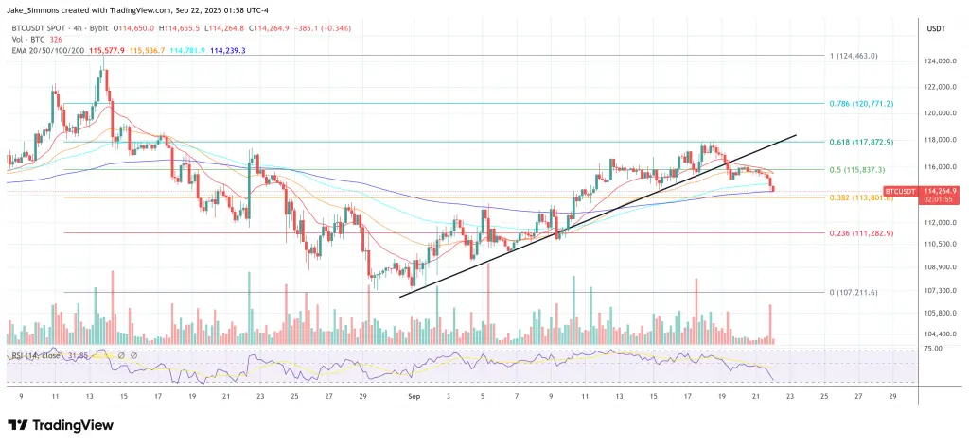Click the first empty-value symbol after RSI

(122, 355)
